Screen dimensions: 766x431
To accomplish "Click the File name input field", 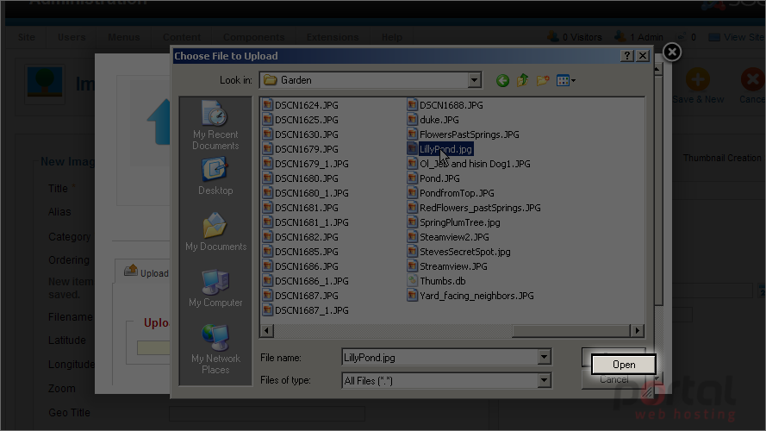I will coord(439,357).
